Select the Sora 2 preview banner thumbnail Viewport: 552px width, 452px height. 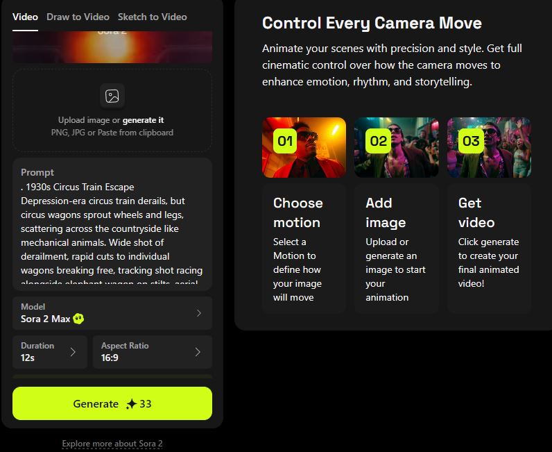(112, 47)
